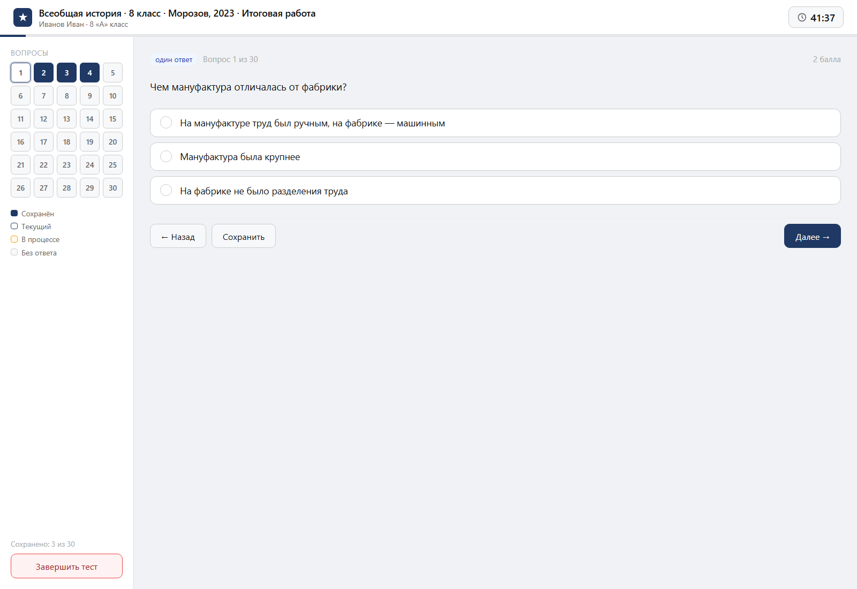Screen dimensions: 857x589
Task: Pick "На фабрике не было разделения труда"
Action: tap(495, 191)
